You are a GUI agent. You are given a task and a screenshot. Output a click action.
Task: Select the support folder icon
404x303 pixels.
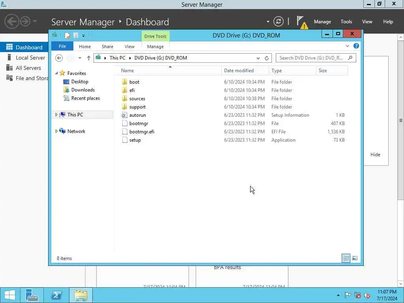point(125,107)
